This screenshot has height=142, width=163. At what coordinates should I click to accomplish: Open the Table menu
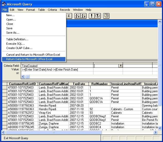(41, 10)
